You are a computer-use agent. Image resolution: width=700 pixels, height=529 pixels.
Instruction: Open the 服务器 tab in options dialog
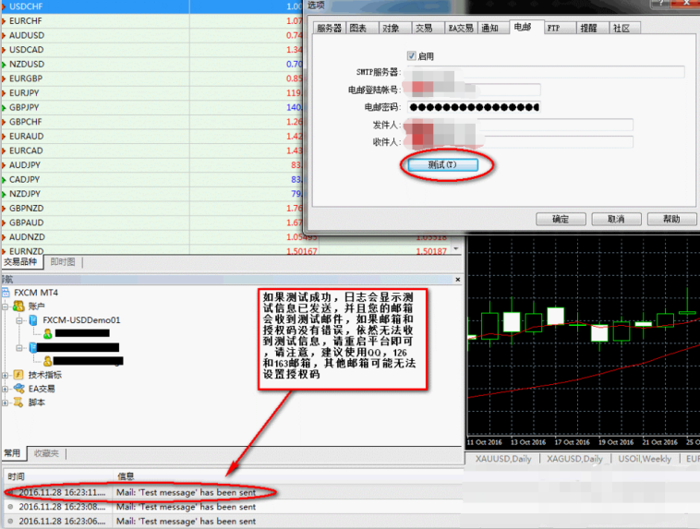coord(329,29)
